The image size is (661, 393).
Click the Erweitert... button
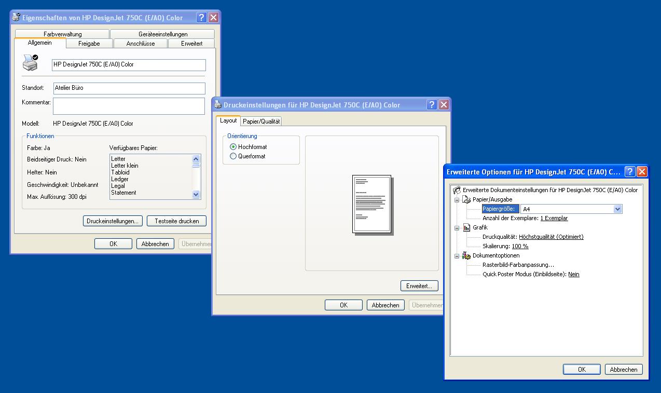[419, 286]
